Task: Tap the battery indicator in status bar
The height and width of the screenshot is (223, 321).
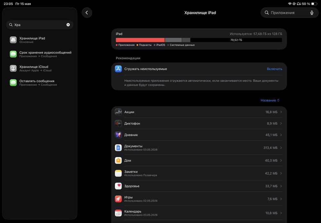Action: 314,4
